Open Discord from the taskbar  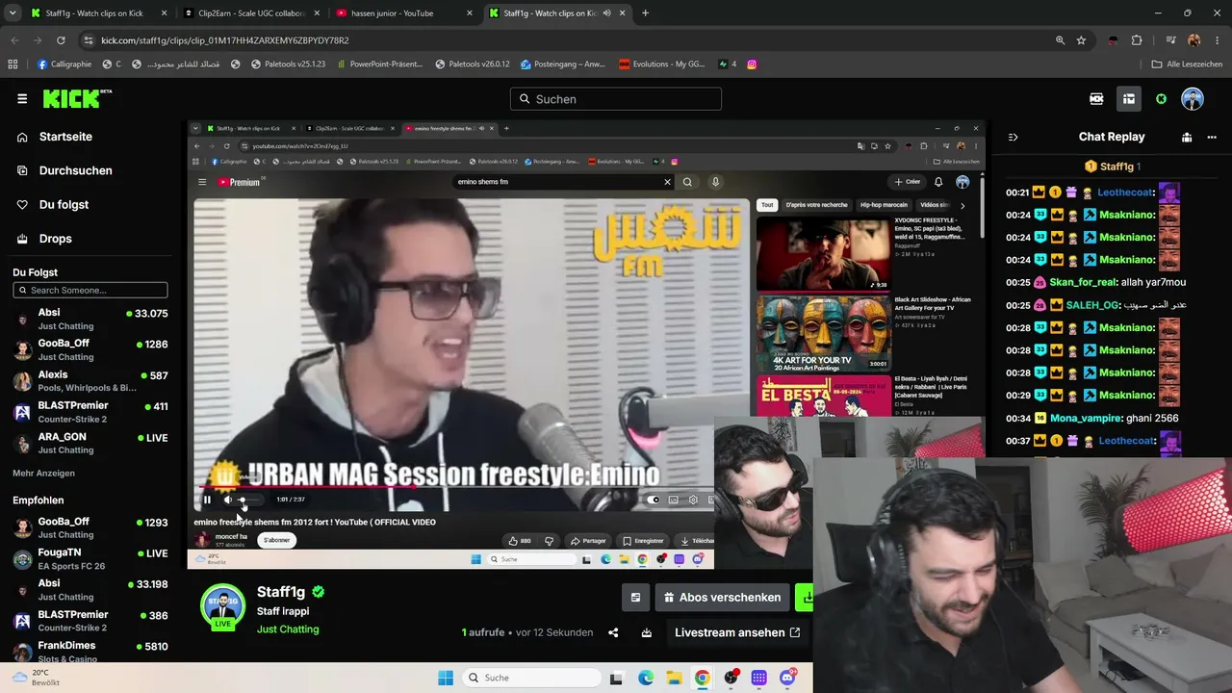[787, 678]
